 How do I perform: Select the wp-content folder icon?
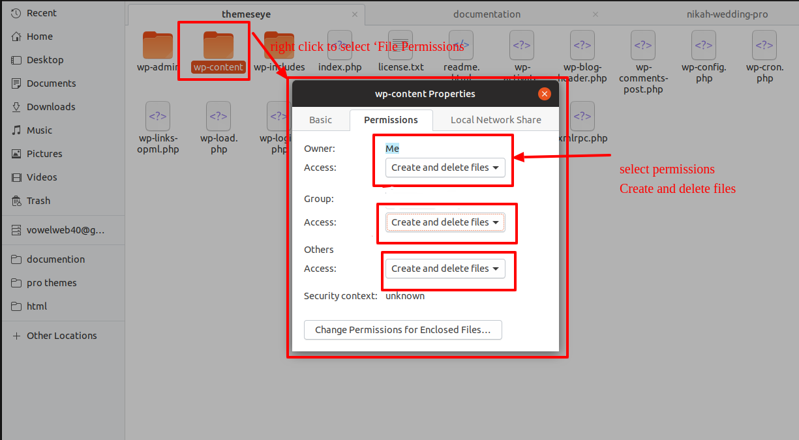tap(218, 46)
